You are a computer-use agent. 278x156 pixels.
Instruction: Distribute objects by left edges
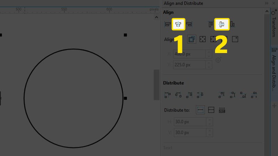pyautogui.click(x=167, y=95)
